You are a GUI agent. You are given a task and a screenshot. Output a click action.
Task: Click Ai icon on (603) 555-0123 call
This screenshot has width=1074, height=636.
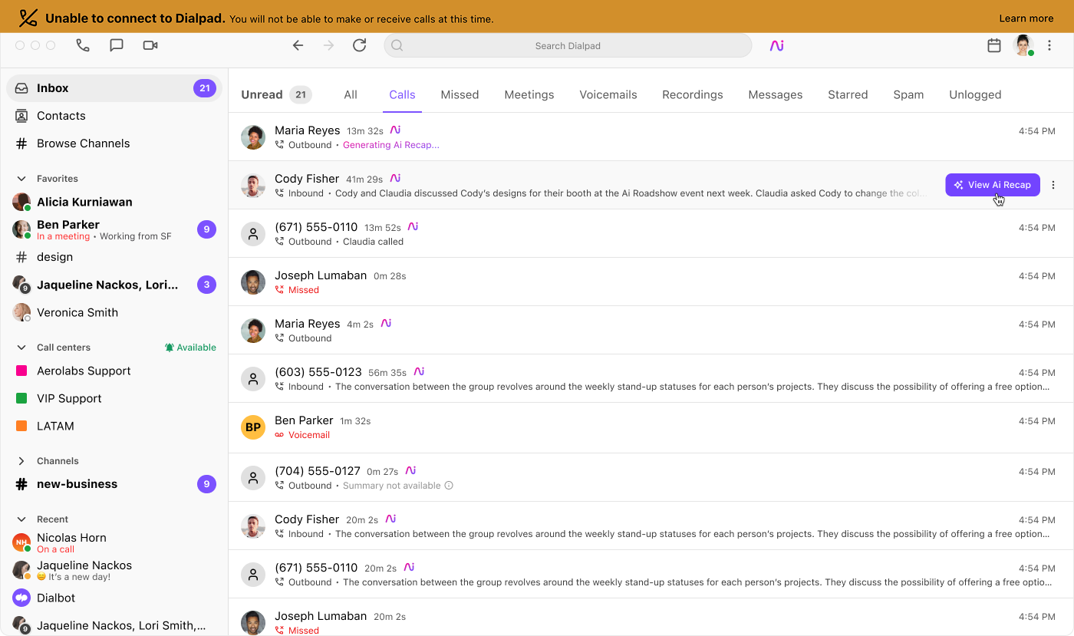pyautogui.click(x=419, y=371)
